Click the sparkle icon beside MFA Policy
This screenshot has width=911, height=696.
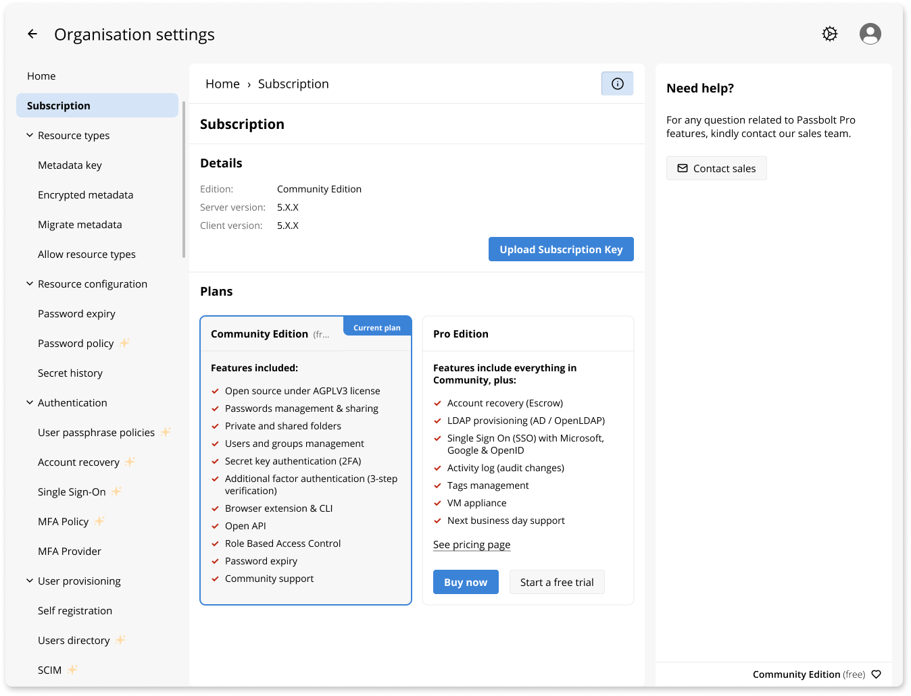(99, 521)
